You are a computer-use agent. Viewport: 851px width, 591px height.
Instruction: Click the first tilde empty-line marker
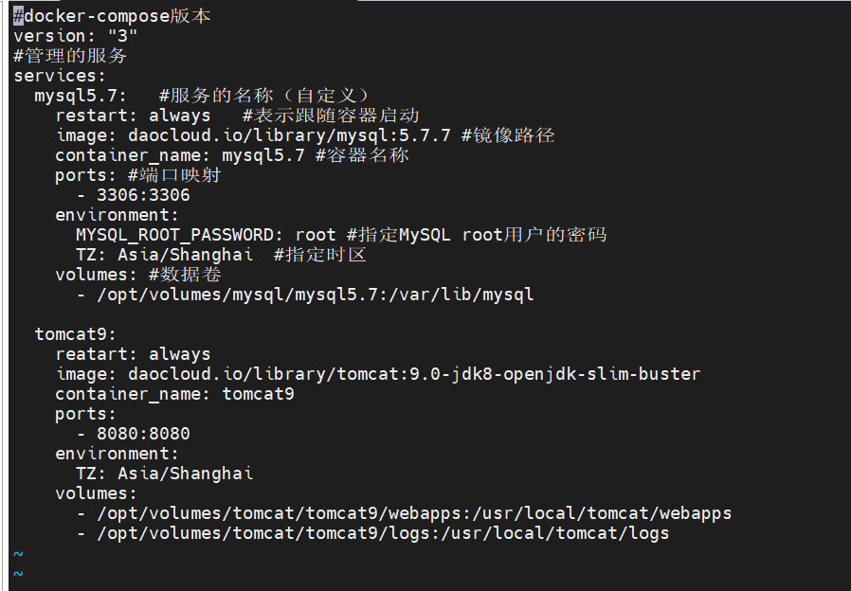coord(18,553)
